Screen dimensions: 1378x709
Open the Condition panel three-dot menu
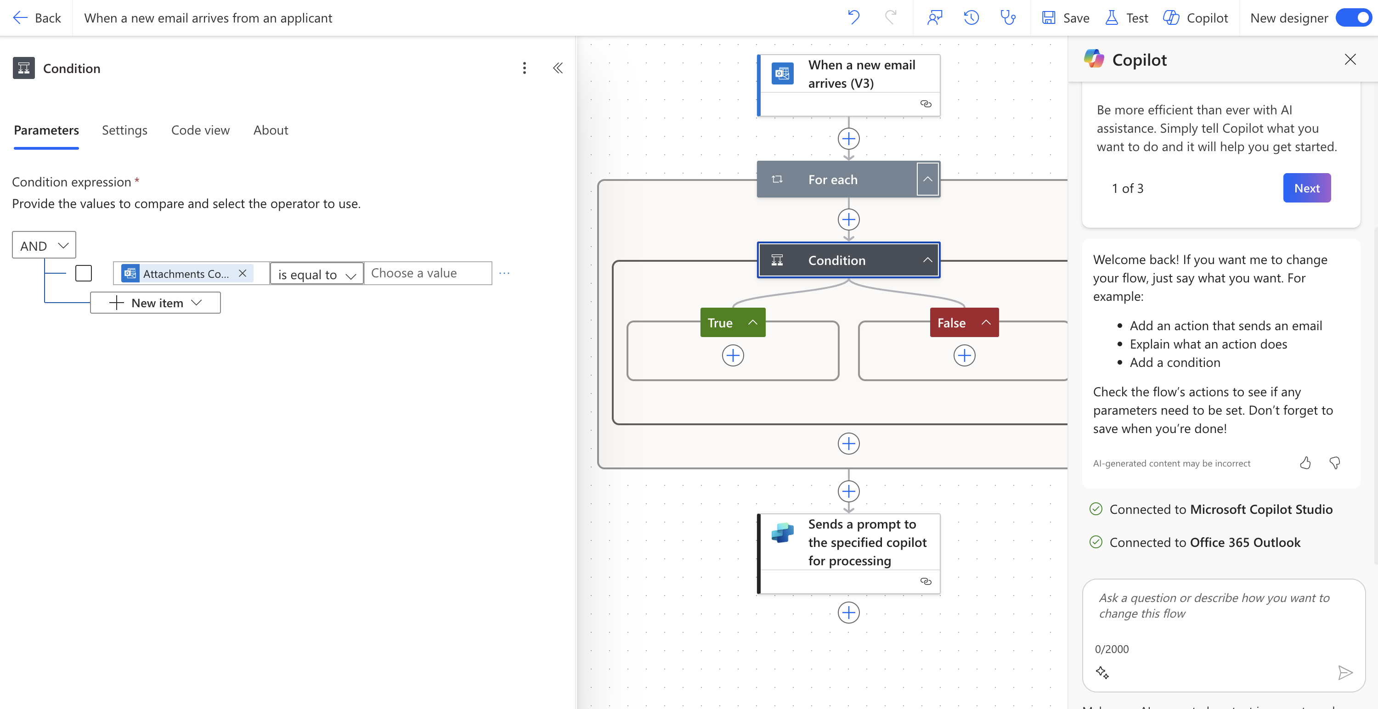tap(524, 68)
